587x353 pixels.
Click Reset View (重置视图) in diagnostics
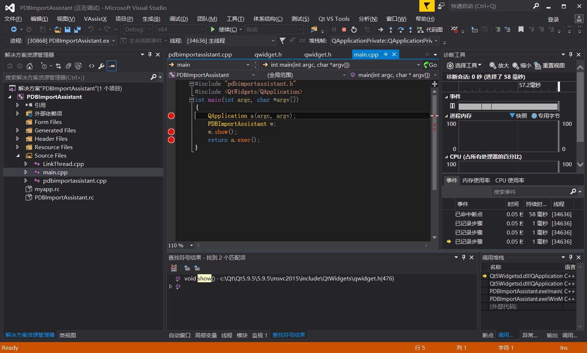click(549, 65)
